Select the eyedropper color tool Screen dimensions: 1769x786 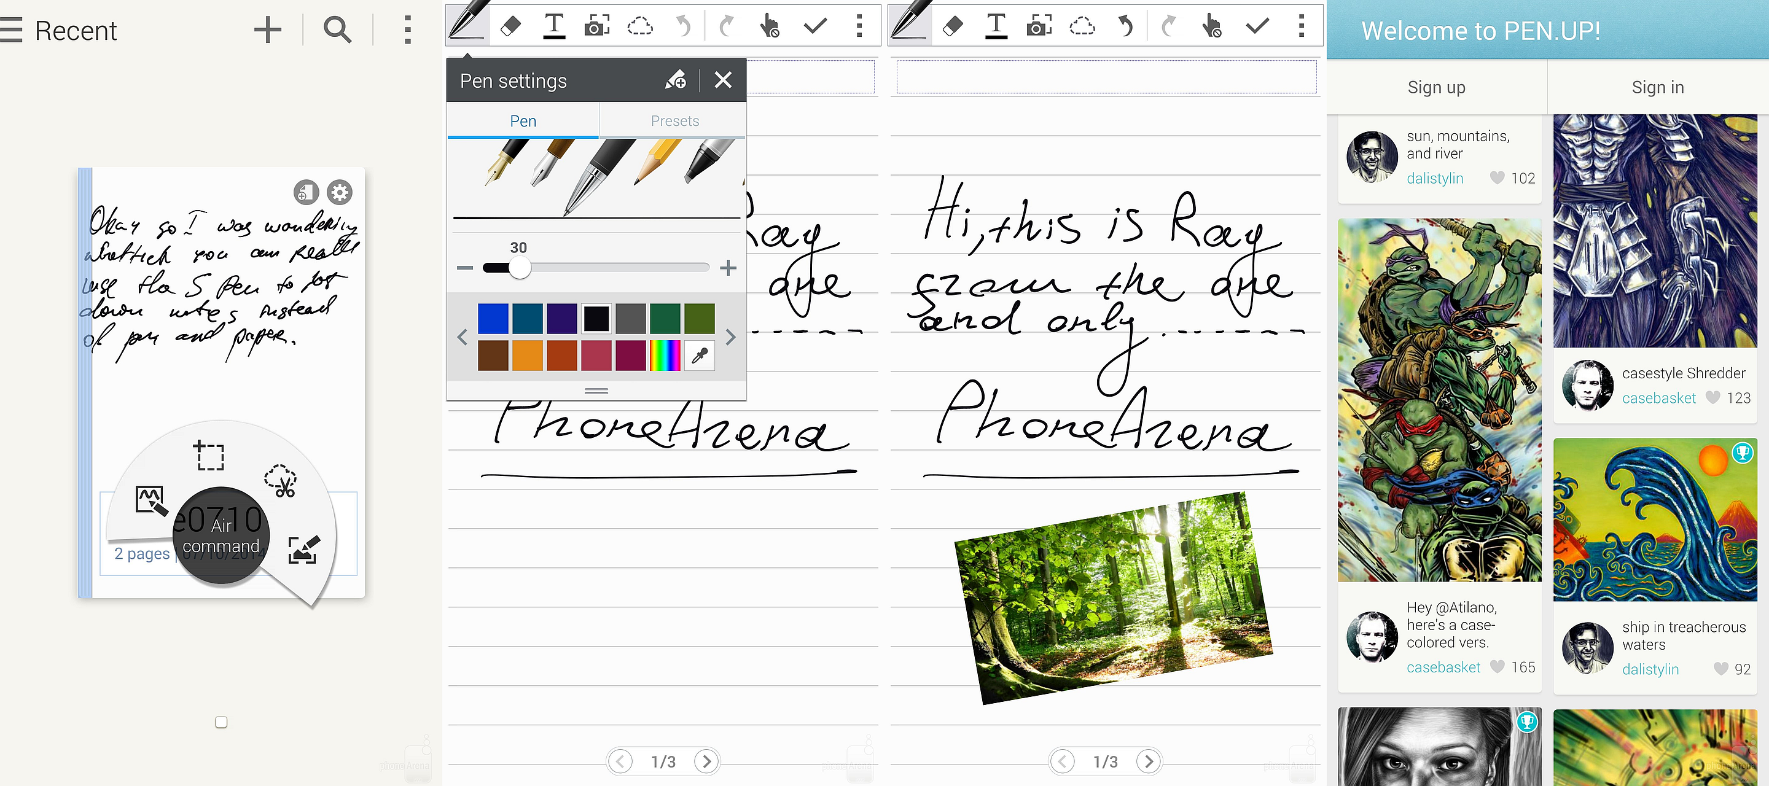point(700,356)
